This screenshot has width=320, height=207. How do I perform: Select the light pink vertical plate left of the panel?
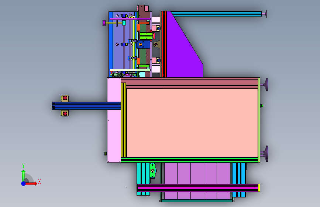click(114, 120)
